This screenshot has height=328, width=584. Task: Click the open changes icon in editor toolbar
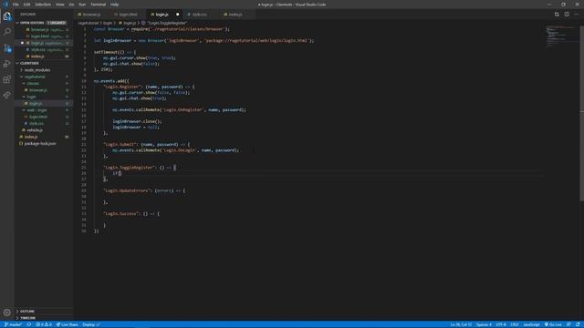click(x=557, y=15)
